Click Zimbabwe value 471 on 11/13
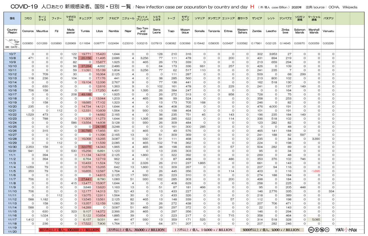 pos(289,203)
